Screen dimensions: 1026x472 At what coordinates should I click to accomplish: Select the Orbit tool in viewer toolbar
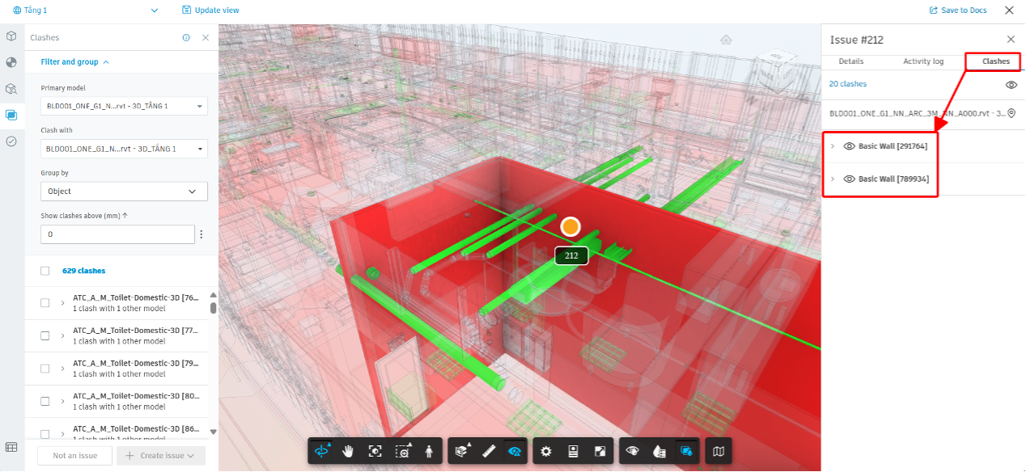point(322,452)
